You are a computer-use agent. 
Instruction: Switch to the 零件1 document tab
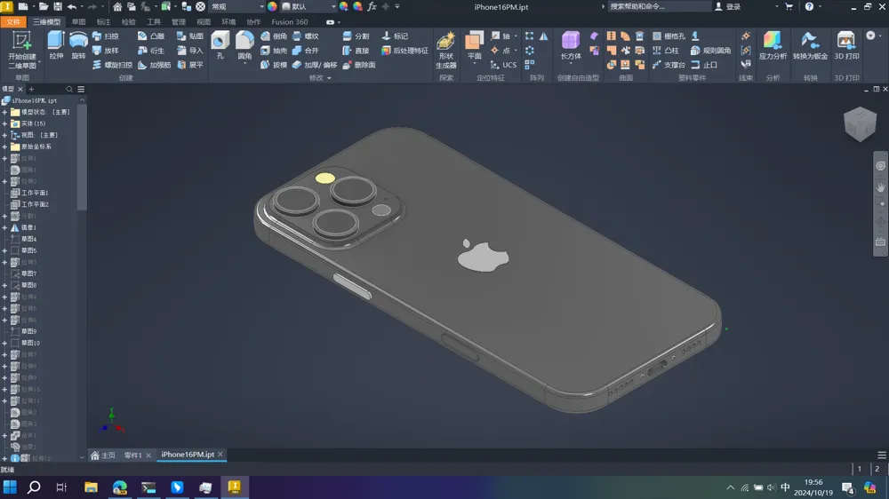point(132,455)
